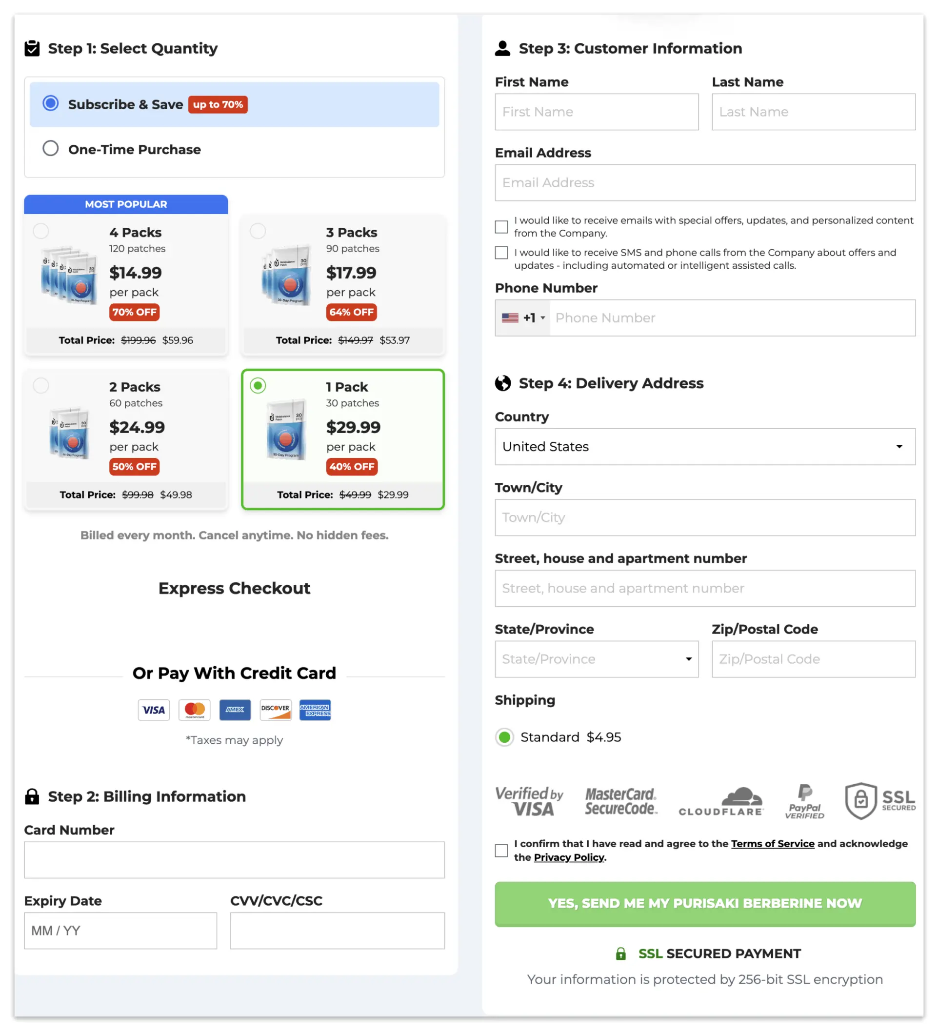This screenshot has height=1031, width=938.
Task: Click the Discover card icon
Action: tap(275, 710)
